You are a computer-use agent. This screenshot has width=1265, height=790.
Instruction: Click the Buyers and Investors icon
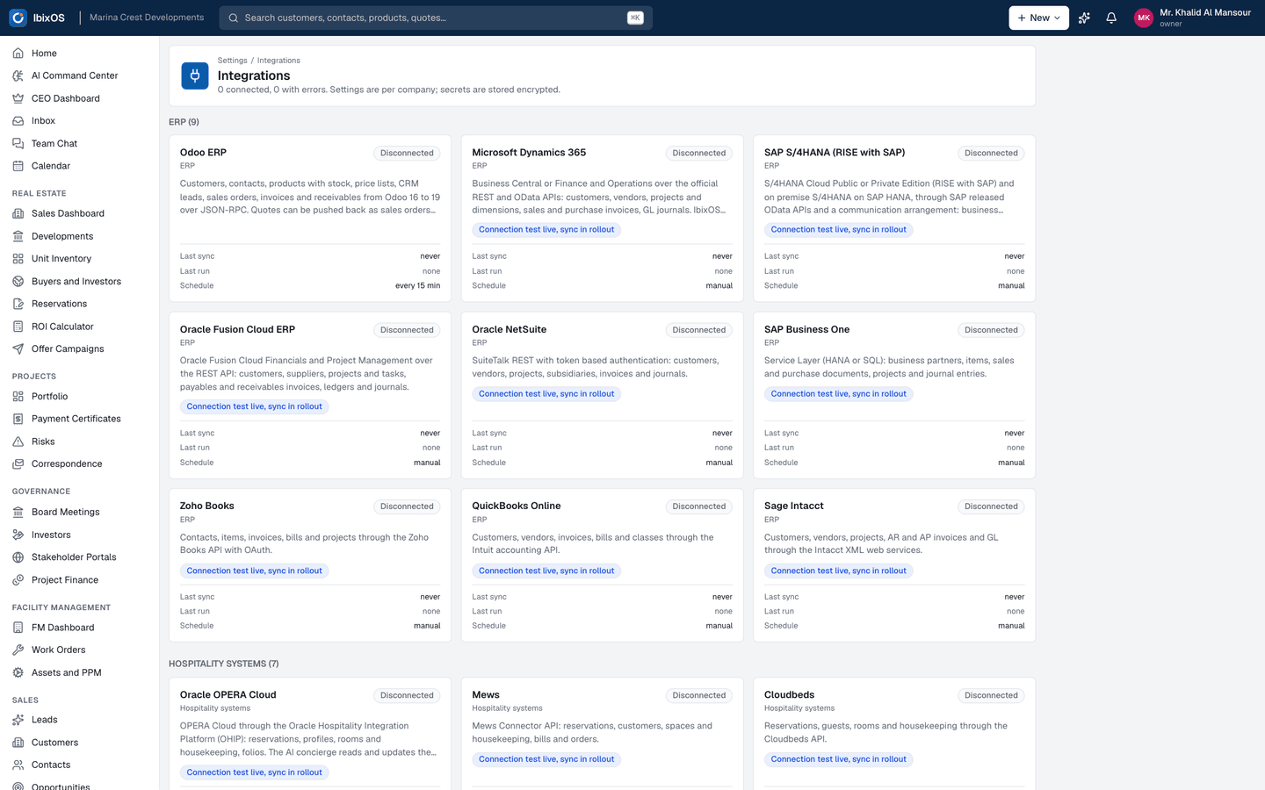tap(18, 282)
